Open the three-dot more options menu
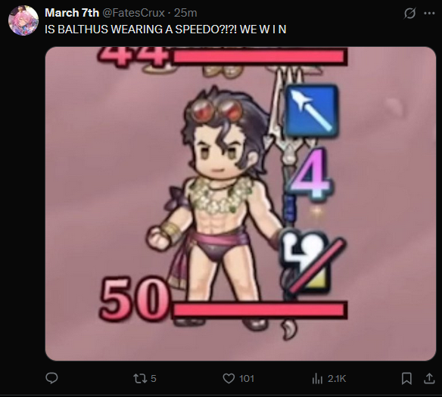The image size is (442, 397). (x=429, y=13)
